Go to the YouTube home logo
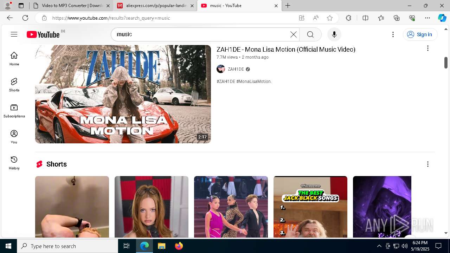 (43, 34)
